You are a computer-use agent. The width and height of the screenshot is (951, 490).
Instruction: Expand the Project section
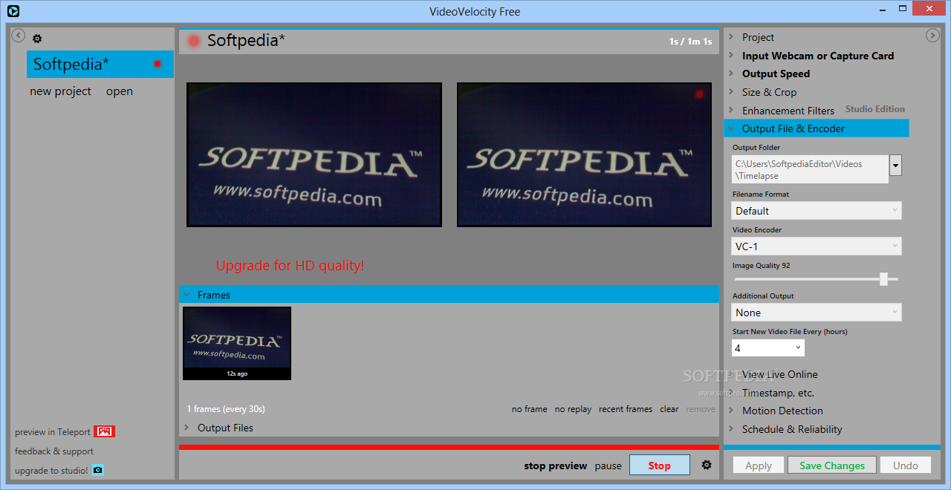(758, 37)
